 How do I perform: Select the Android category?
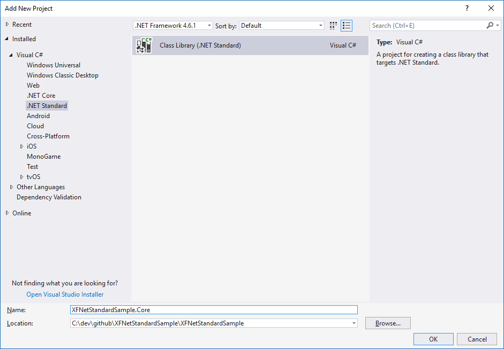(x=38, y=116)
